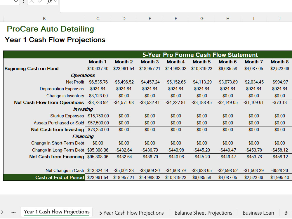Viewport: 292px width, 219px height.
Task: Click the sheet tab scroll right arrow
Action: [x=2, y=212]
